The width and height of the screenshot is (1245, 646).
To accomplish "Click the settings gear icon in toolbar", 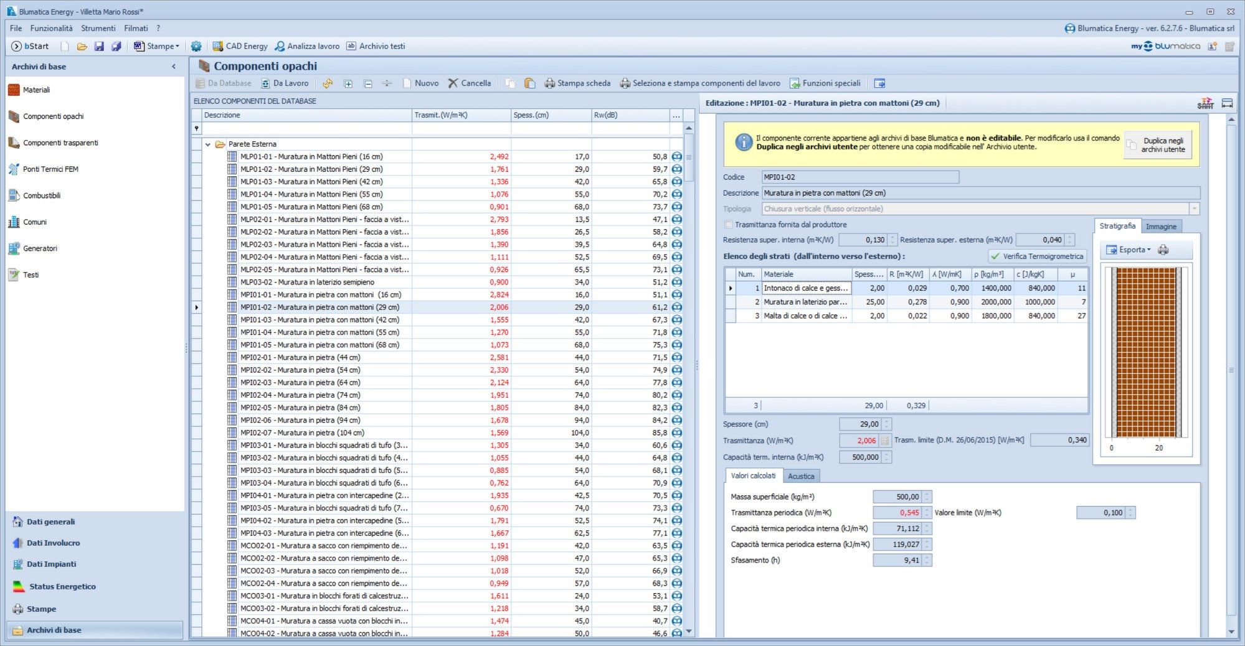I will point(196,46).
